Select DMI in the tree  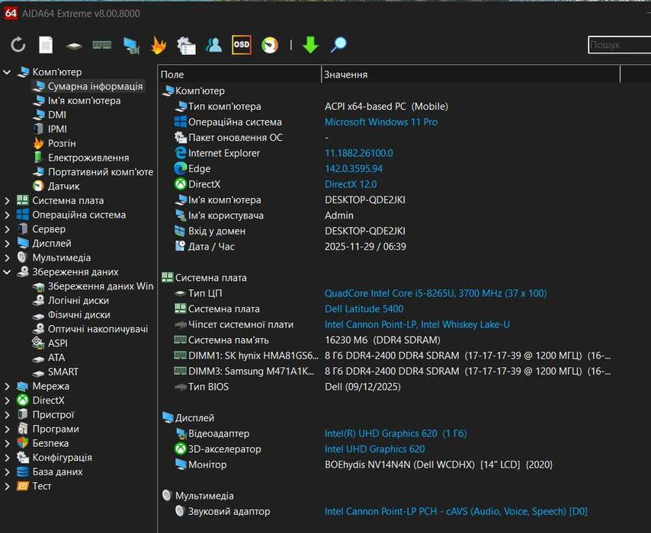coord(57,114)
